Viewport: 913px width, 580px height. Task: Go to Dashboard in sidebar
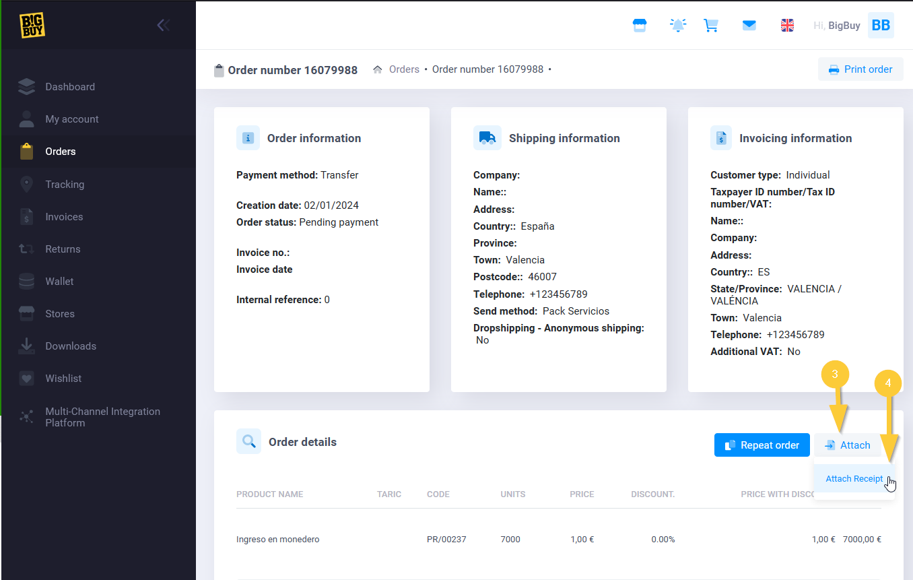[x=70, y=87]
